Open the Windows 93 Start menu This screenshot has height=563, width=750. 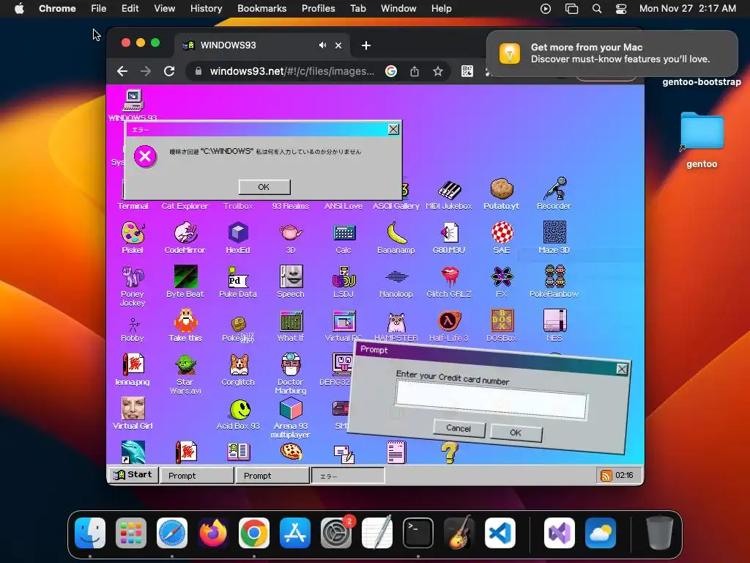[x=133, y=474]
